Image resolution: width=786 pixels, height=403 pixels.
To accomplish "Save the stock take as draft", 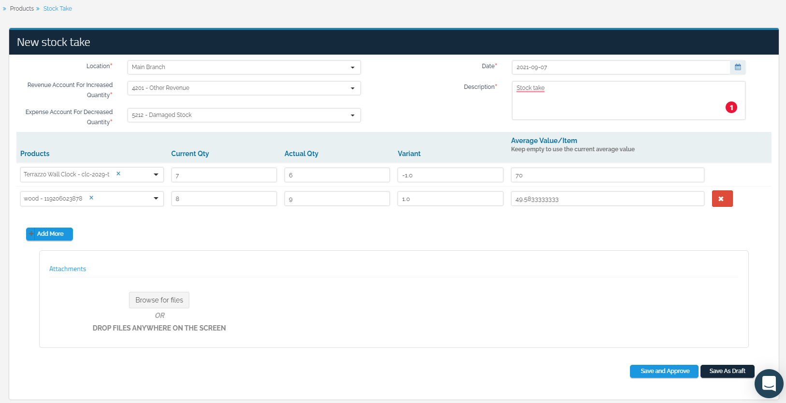I will click(727, 371).
